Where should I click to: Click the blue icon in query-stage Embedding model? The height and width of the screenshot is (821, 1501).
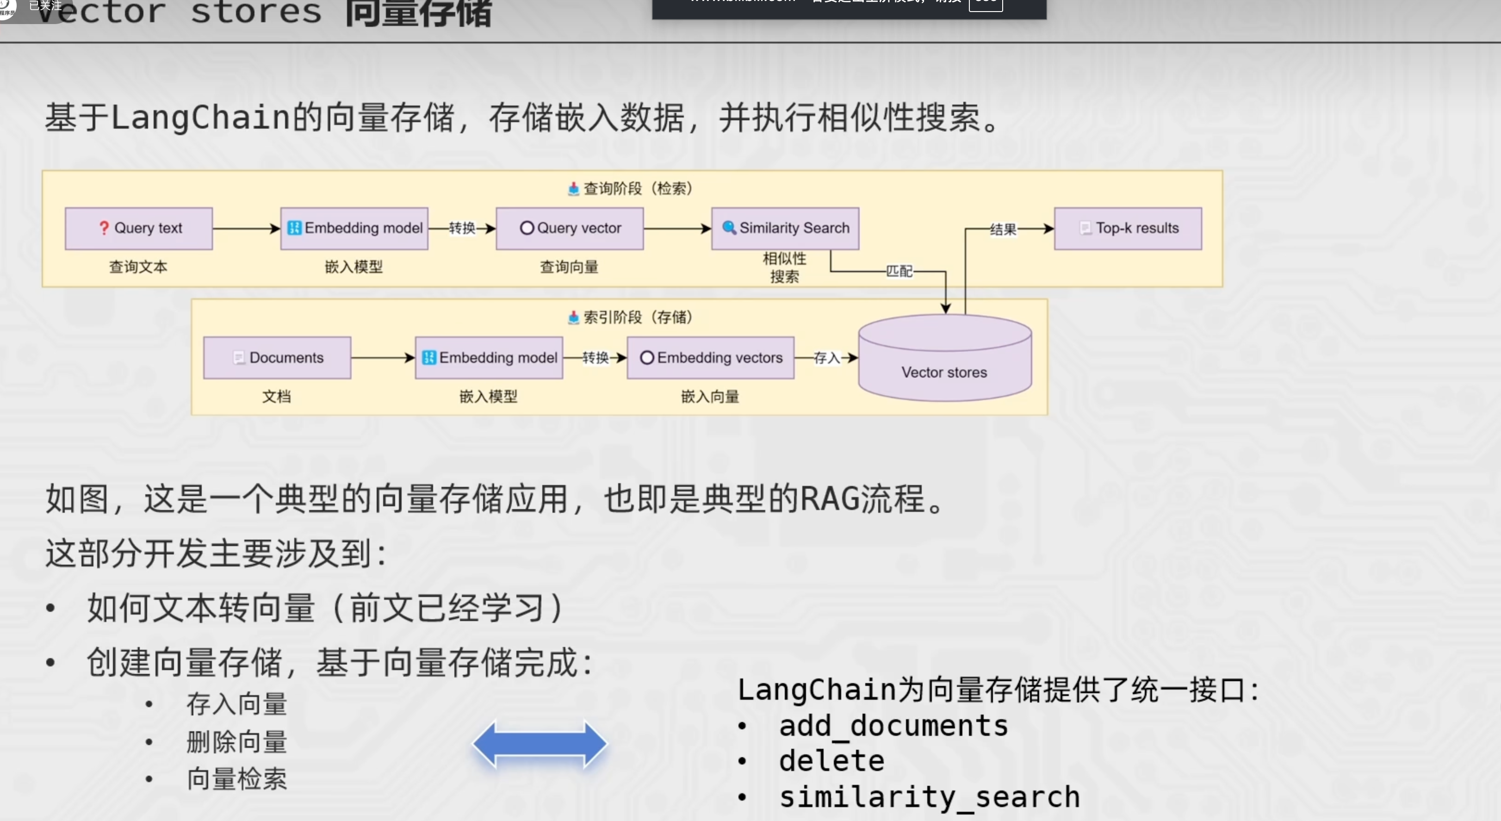click(294, 228)
